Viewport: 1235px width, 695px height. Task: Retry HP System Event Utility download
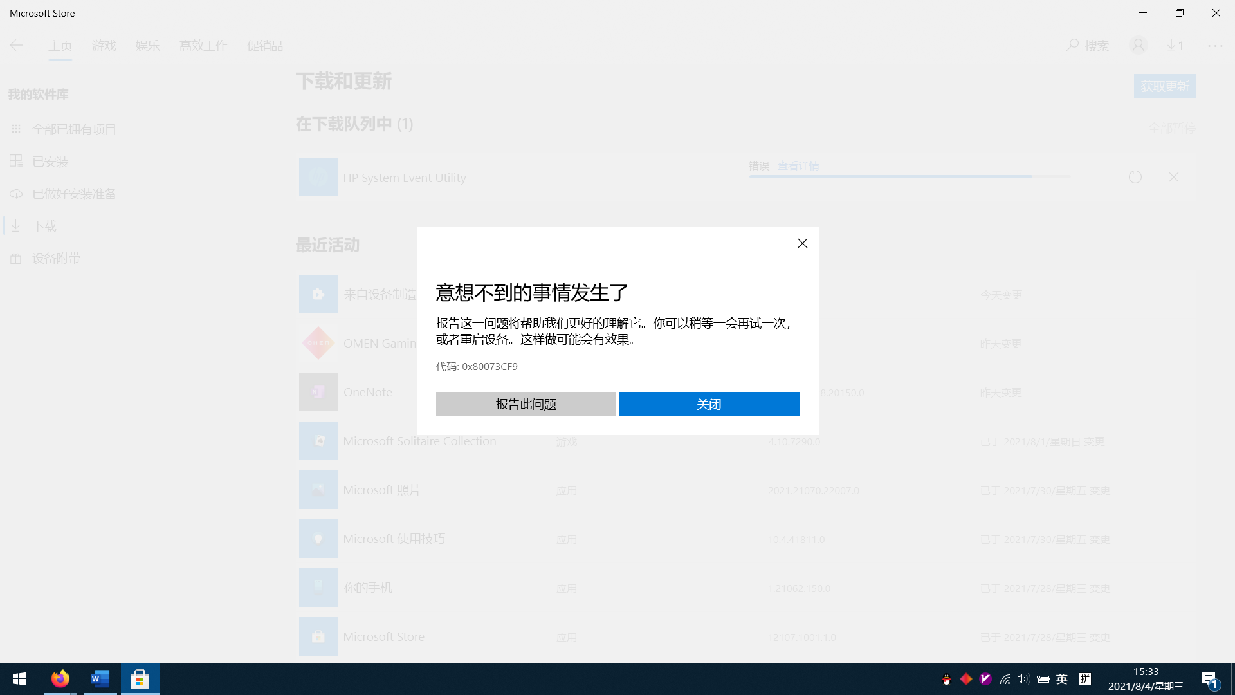[x=1135, y=177]
